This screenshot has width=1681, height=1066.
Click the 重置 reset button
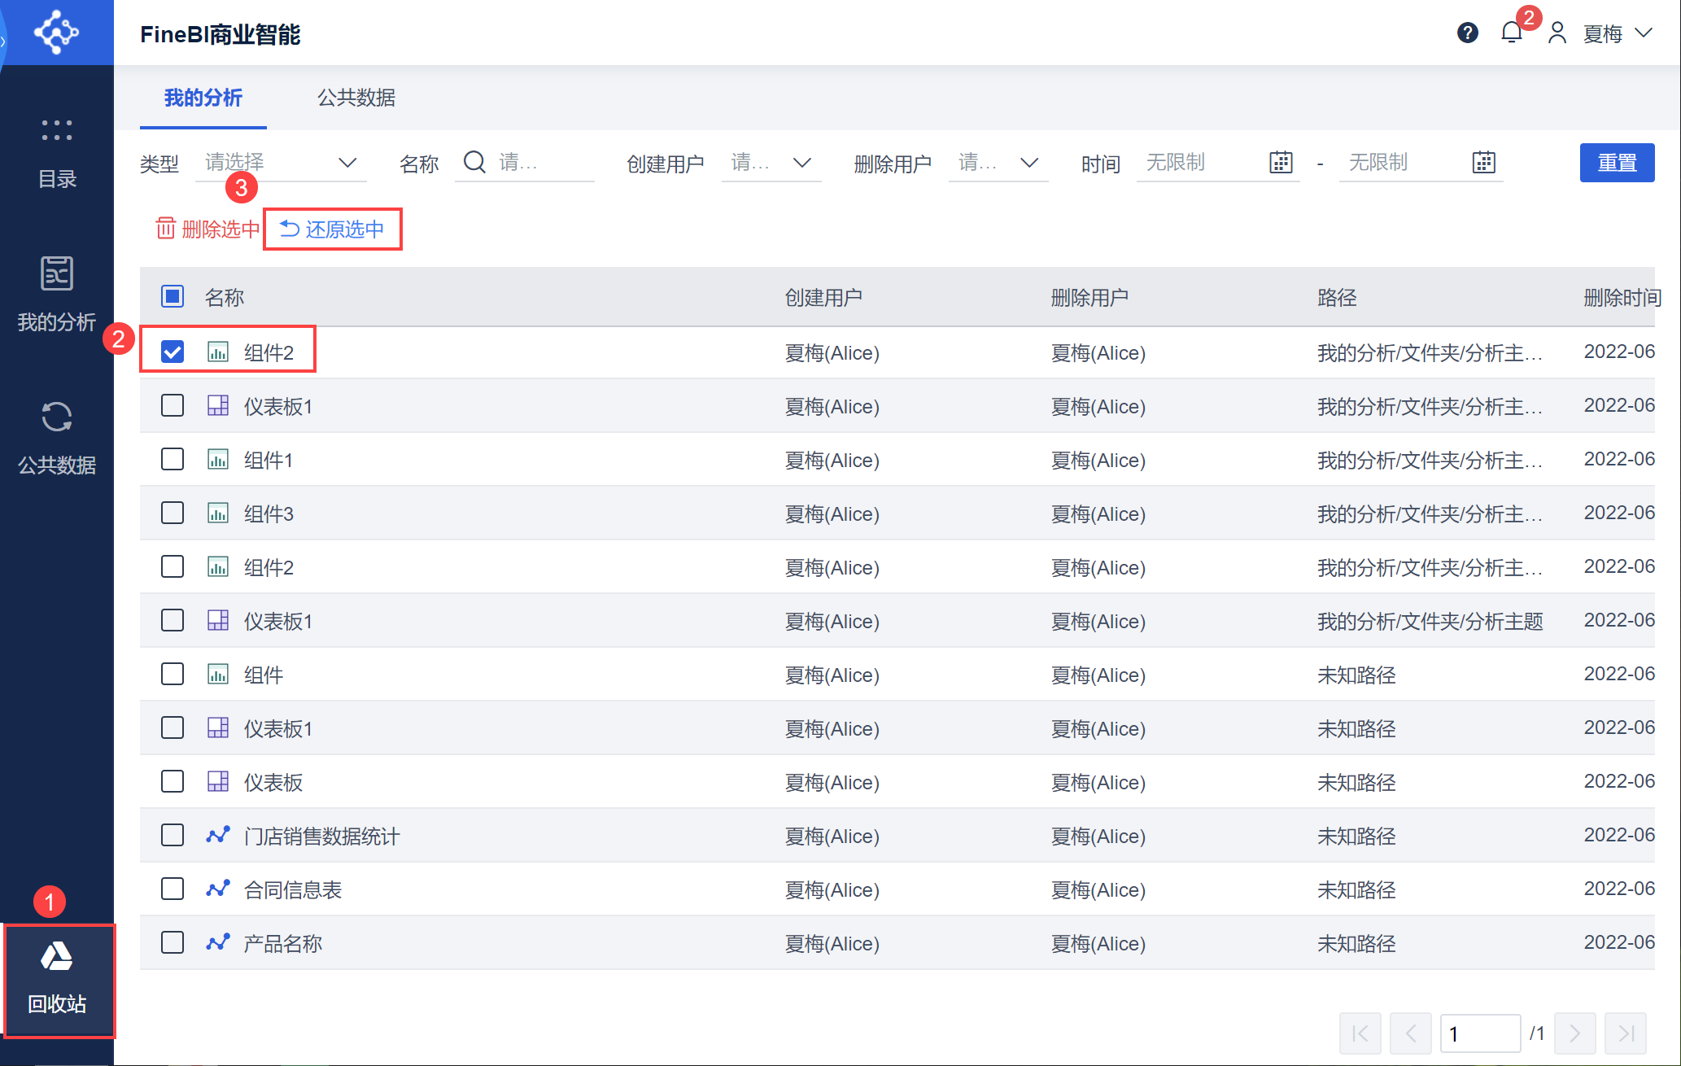1616,162
